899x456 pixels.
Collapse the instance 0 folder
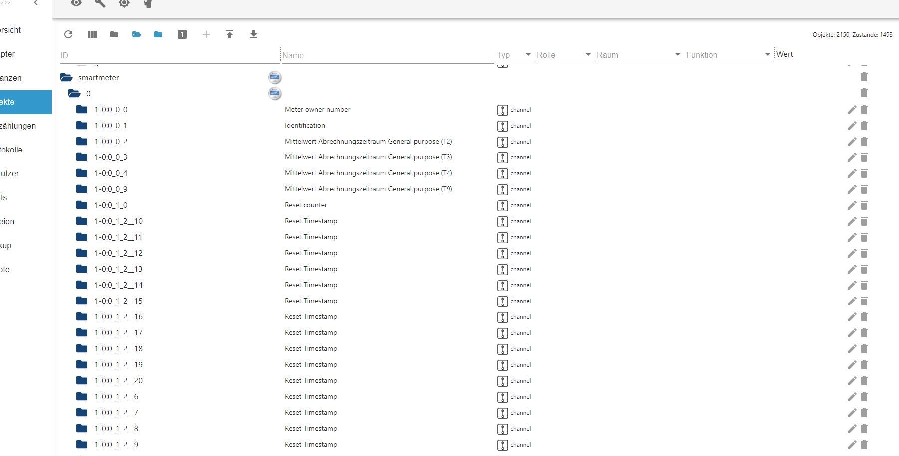(74, 93)
